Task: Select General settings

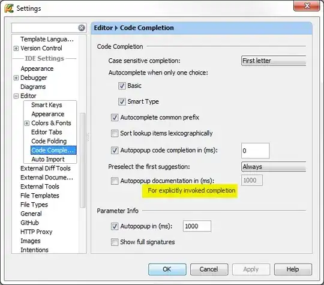Action: pos(31,214)
